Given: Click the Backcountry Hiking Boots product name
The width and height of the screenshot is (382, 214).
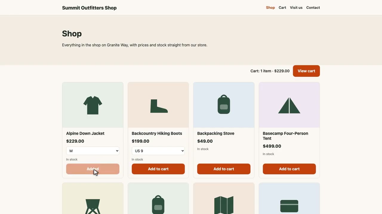Looking at the screenshot, I should (x=157, y=133).
